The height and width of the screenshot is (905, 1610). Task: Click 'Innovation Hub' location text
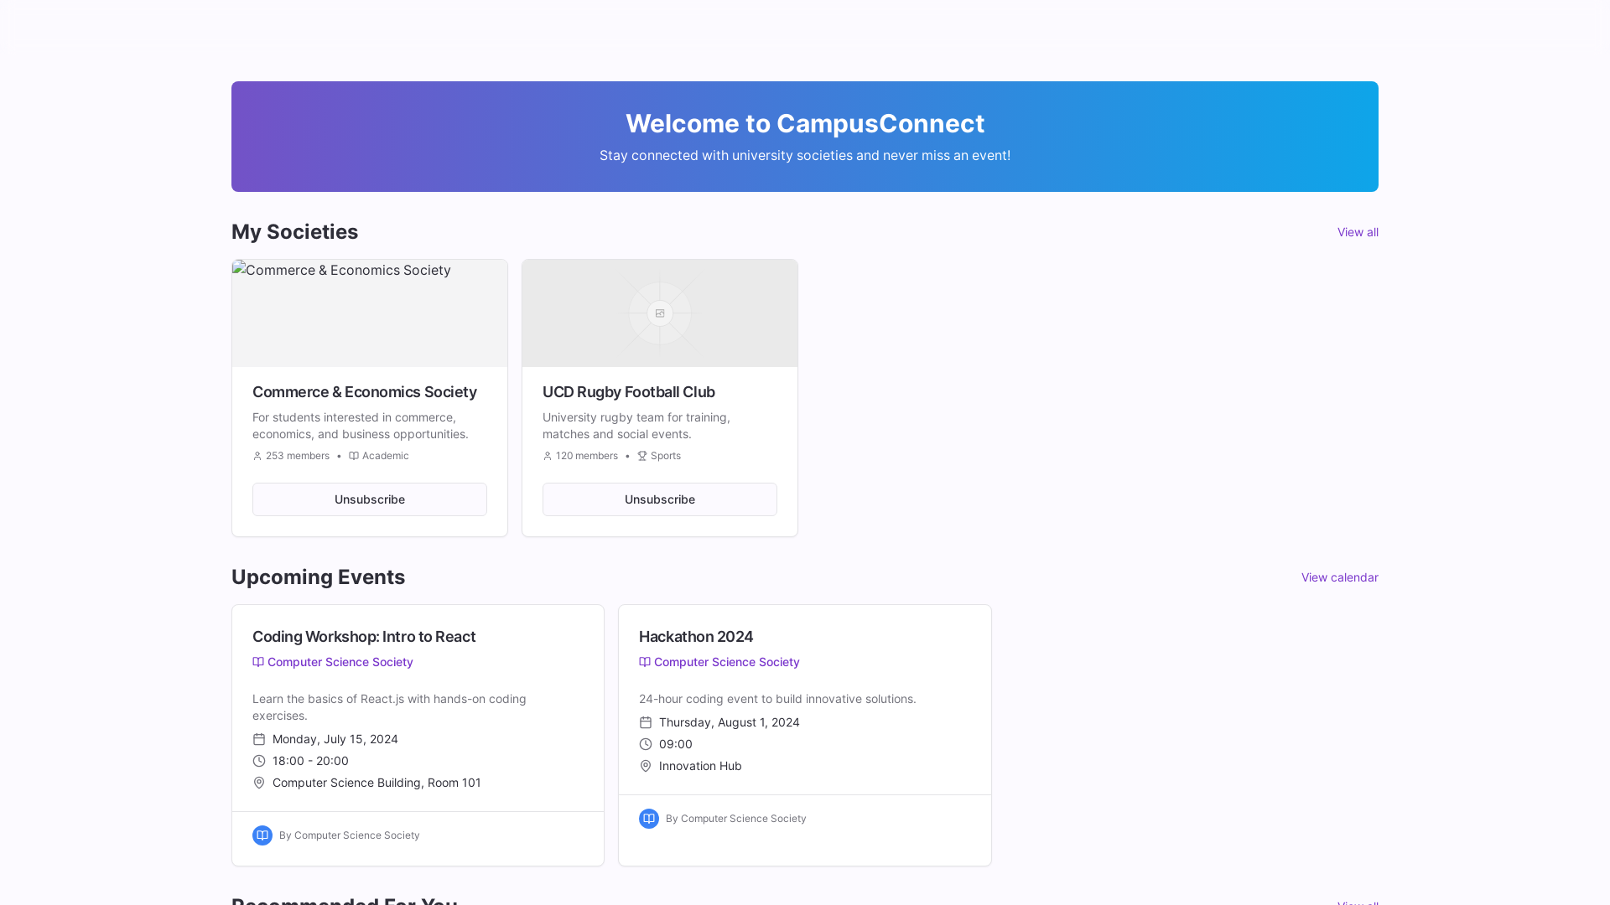click(700, 766)
